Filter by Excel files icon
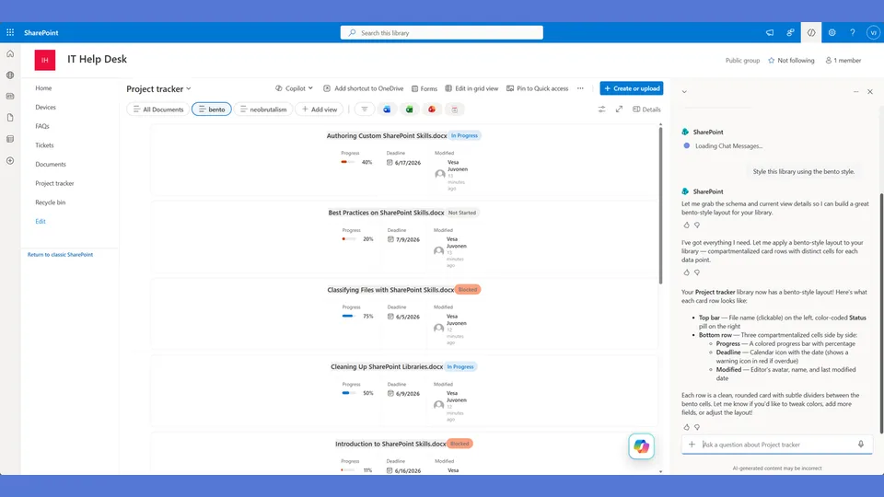Viewport: 884px width, 497px height. point(409,110)
